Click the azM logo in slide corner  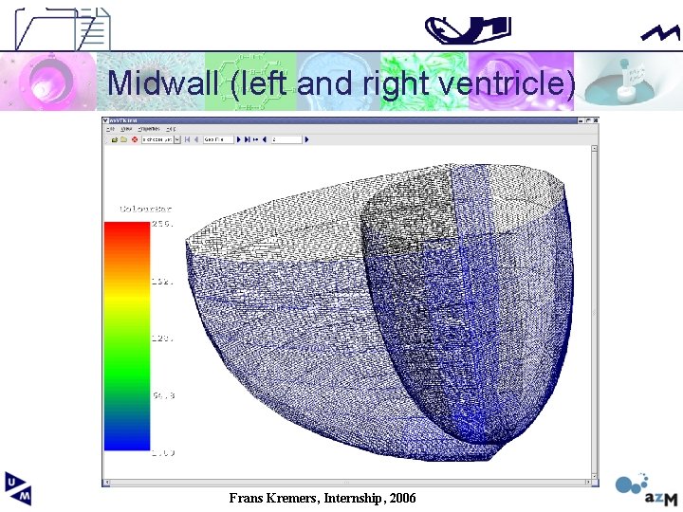(x=647, y=490)
